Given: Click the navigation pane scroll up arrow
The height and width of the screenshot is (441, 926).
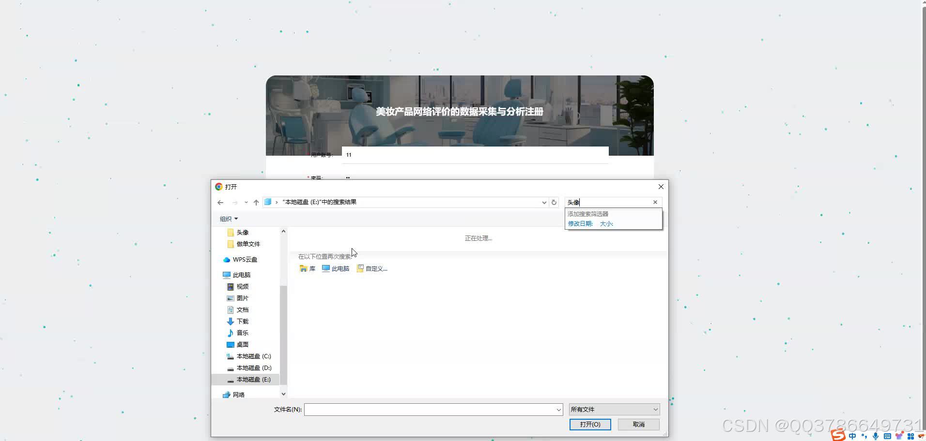Looking at the screenshot, I should [x=283, y=232].
